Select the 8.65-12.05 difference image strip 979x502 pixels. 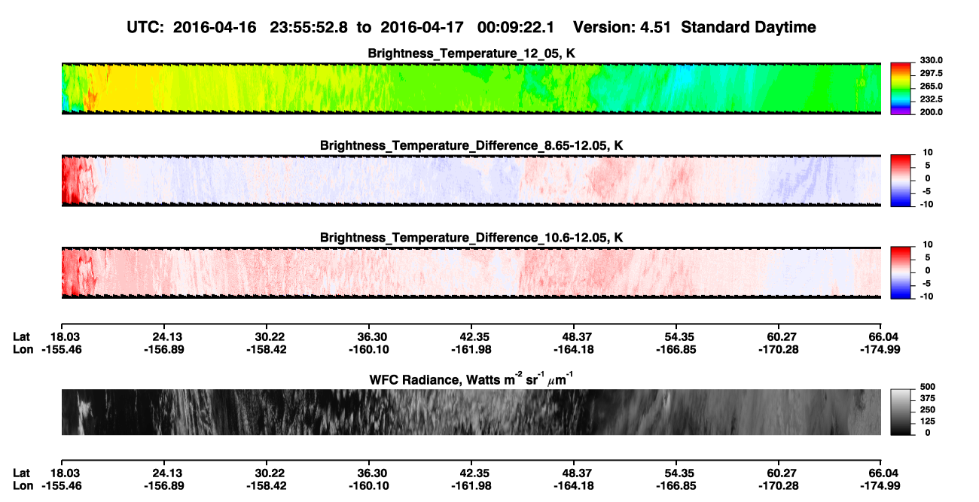pyautogui.click(x=471, y=181)
